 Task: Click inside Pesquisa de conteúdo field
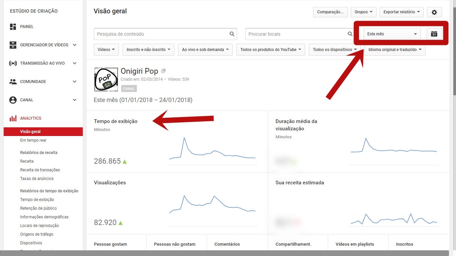click(x=165, y=34)
